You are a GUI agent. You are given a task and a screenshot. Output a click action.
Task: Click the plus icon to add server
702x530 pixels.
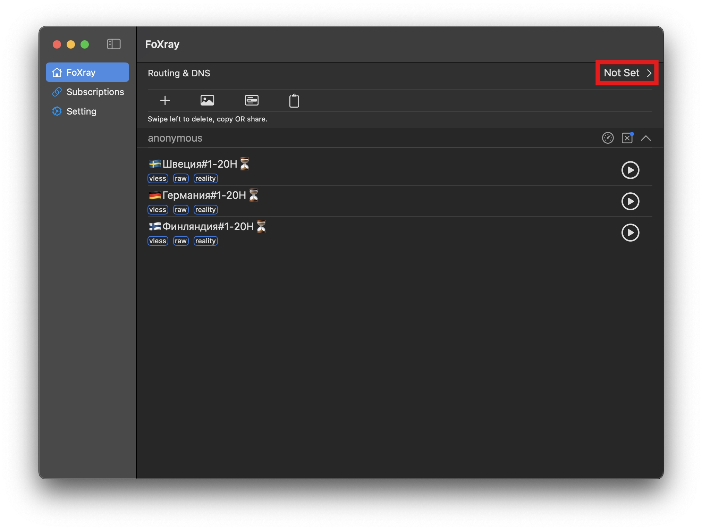pyautogui.click(x=165, y=101)
